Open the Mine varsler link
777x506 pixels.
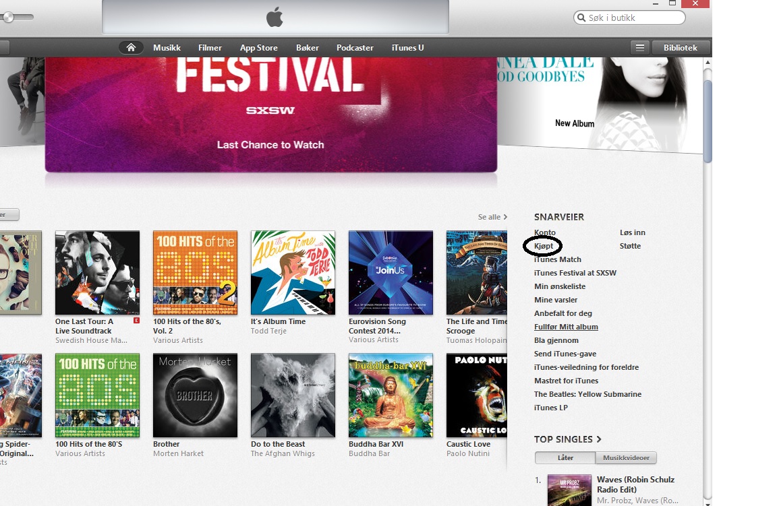coord(556,300)
